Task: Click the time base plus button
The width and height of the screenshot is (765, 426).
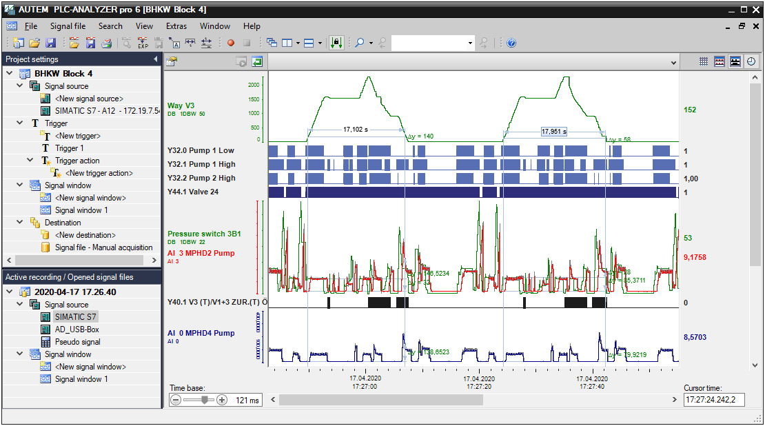Action: tap(222, 400)
